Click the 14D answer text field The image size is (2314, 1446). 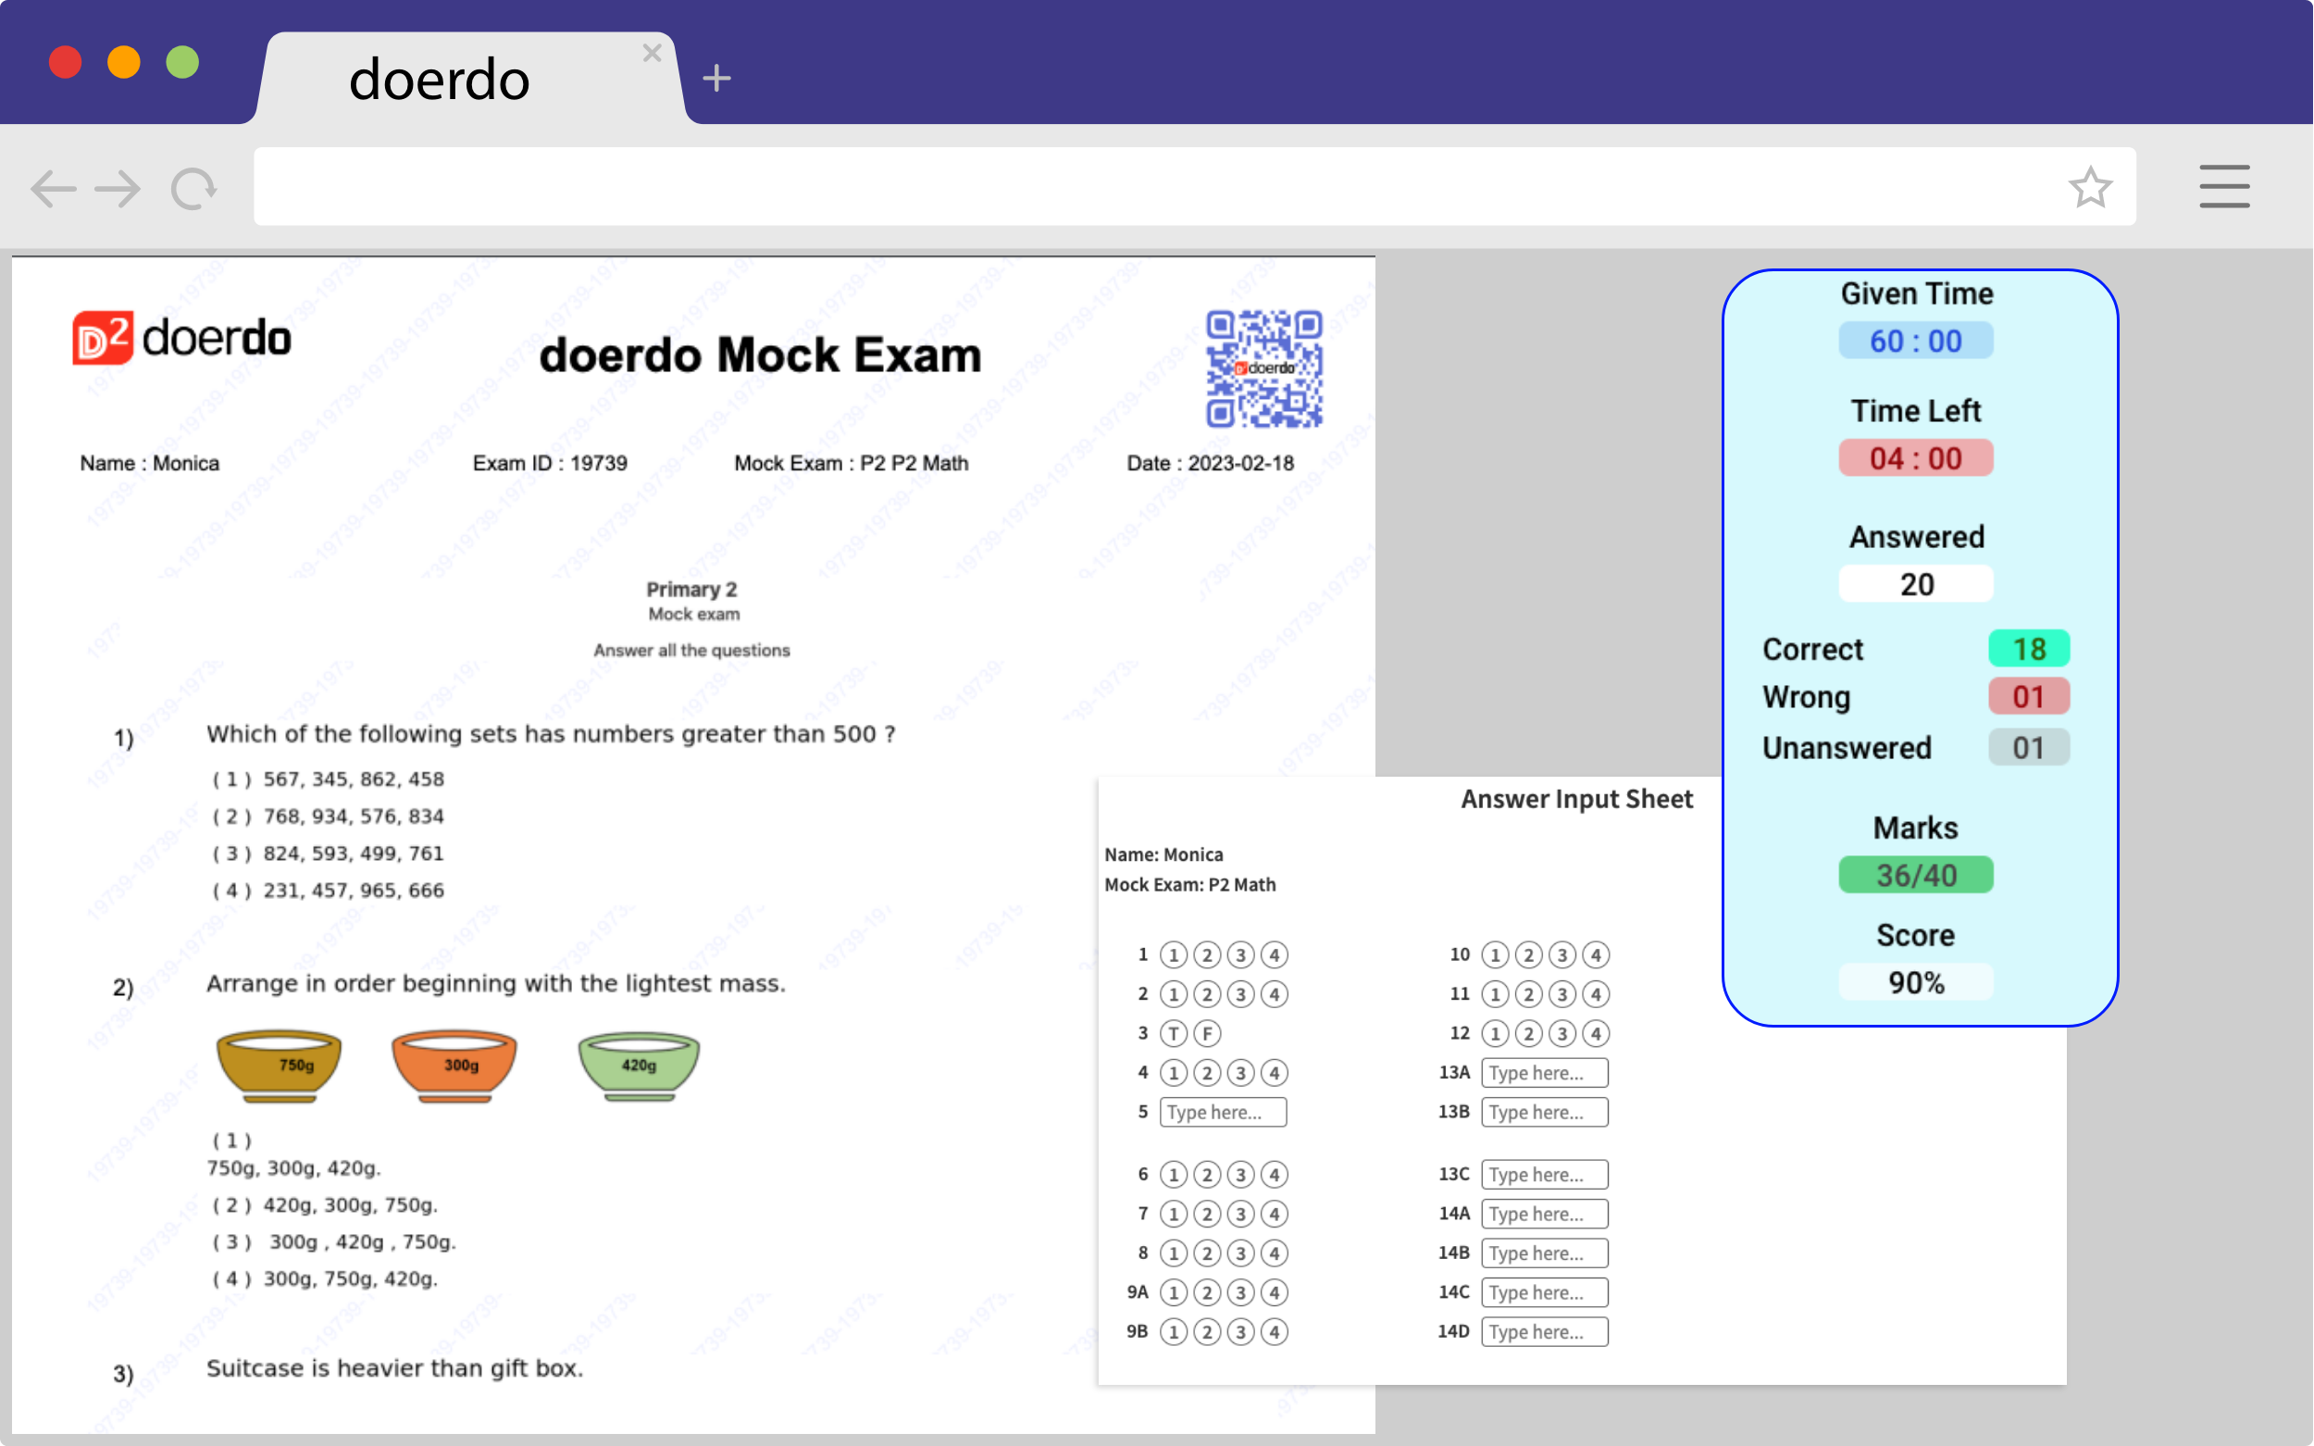[x=1543, y=1331]
